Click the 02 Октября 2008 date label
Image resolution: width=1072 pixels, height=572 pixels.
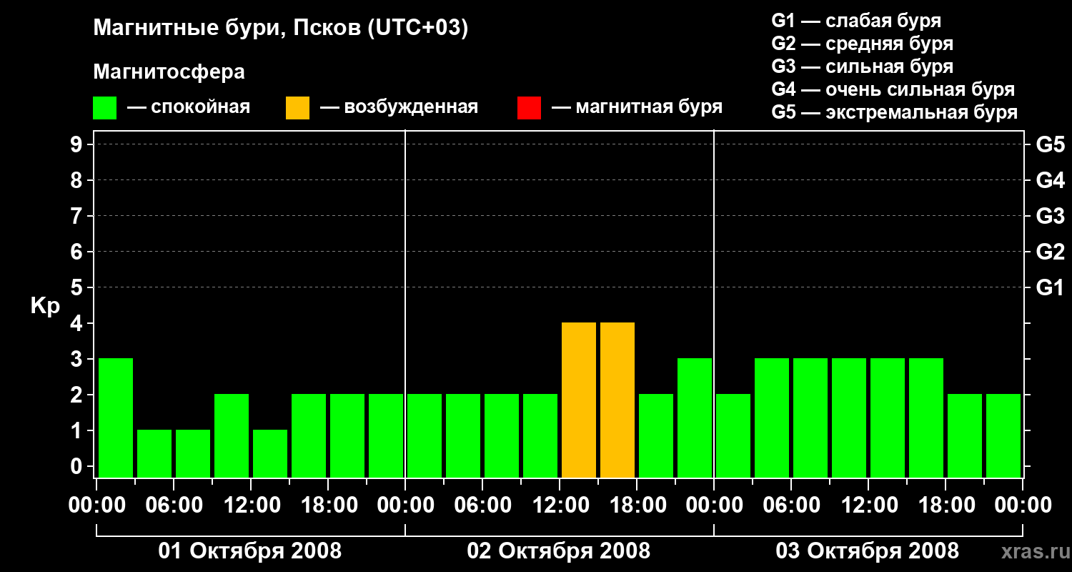pyautogui.click(x=559, y=551)
